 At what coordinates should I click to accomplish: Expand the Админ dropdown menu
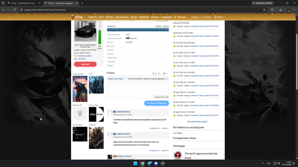tap(195, 17)
